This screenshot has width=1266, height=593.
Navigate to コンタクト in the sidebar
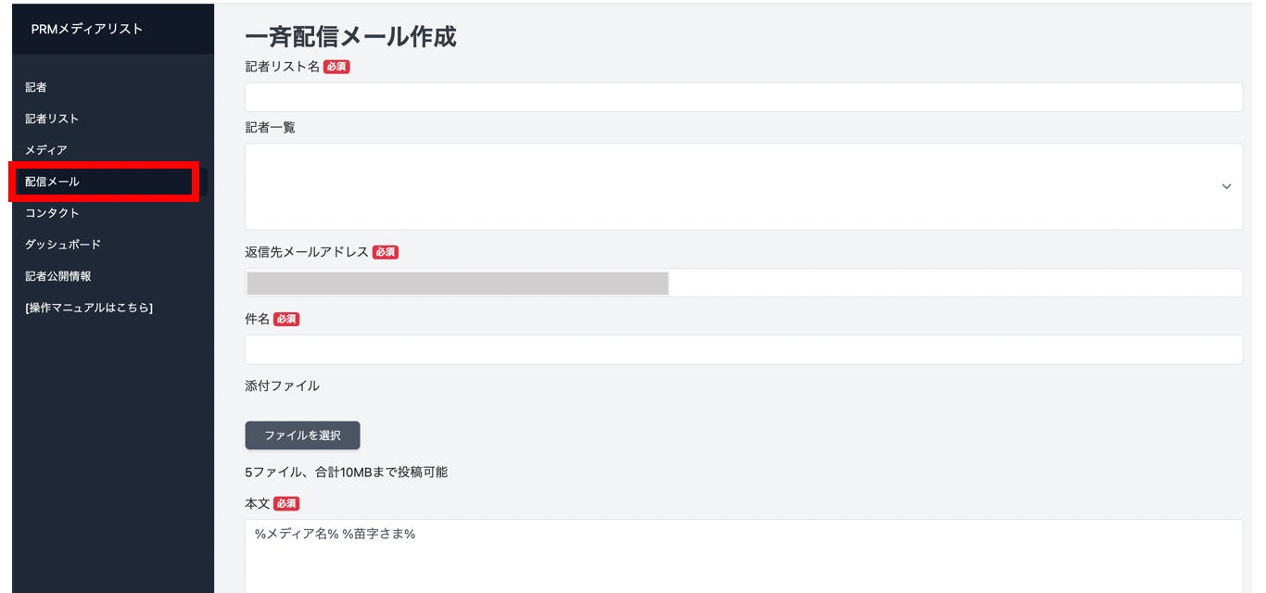(52, 213)
